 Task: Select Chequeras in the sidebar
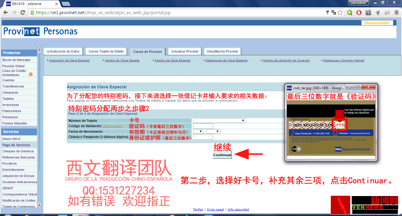click(x=19, y=92)
